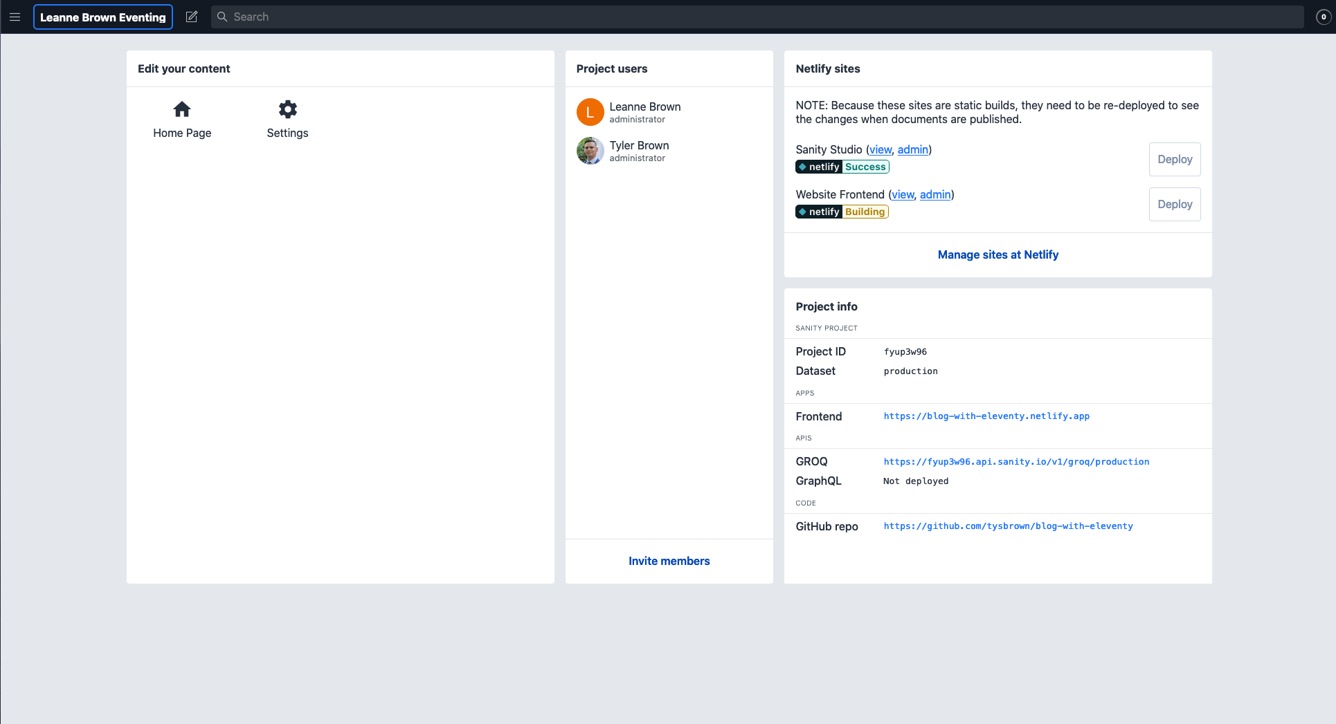Click Leanne Brown's orange avatar
This screenshot has width=1336, height=724.
click(590, 112)
